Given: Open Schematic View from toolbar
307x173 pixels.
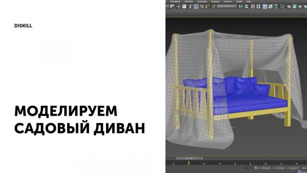Looking at the screenshot, I should (276, 6).
